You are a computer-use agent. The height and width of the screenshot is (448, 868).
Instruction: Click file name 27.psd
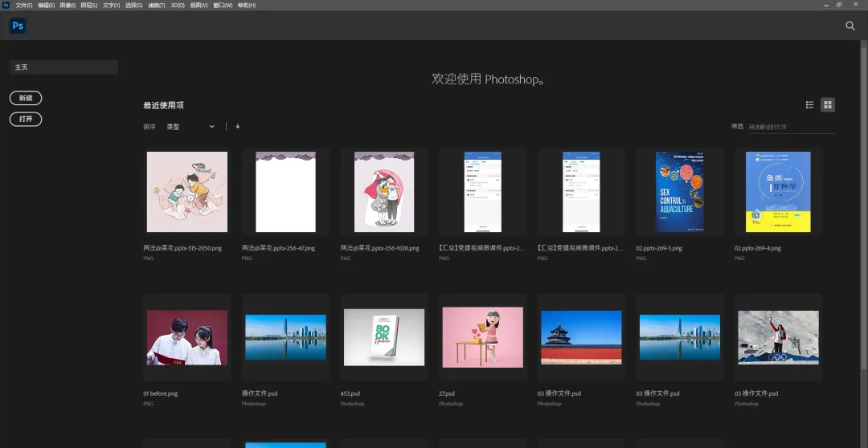(x=447, y=393)
